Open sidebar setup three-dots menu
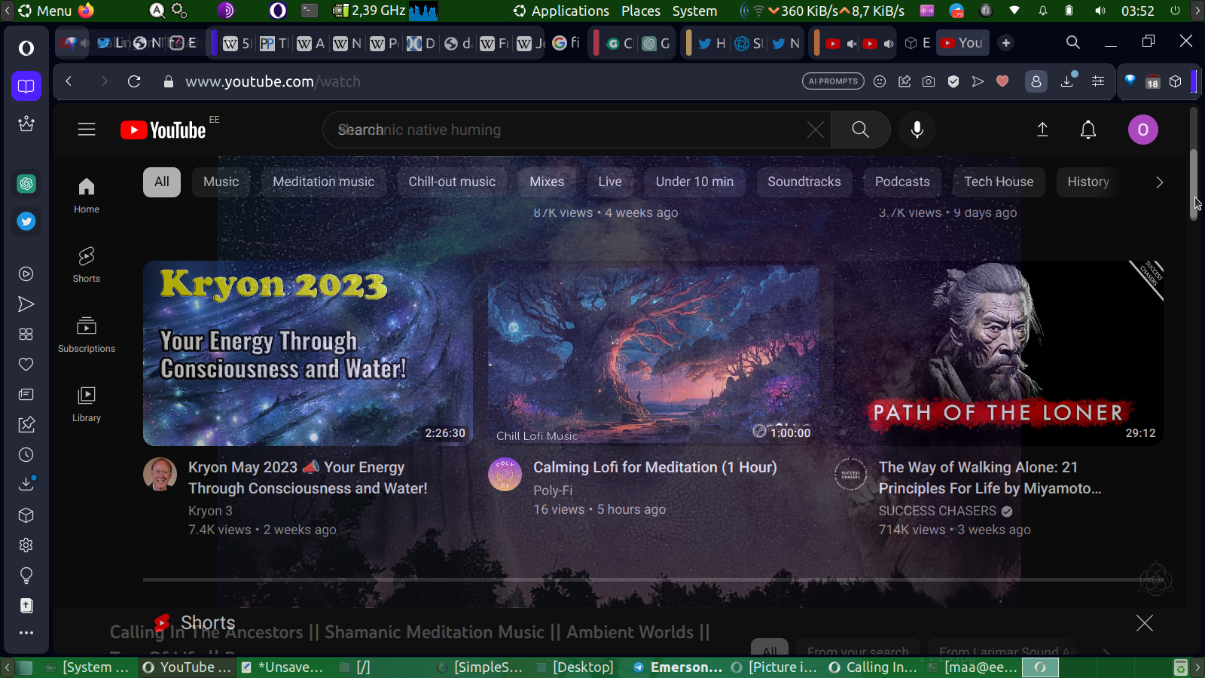This screenshot has height=678, width=1205. point(26,633)
